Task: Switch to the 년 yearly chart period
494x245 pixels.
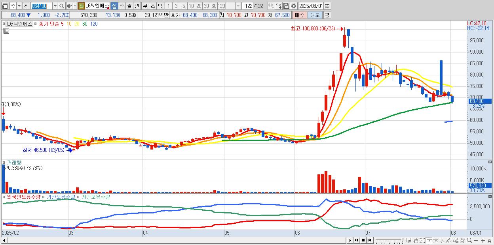Action: 137,6
